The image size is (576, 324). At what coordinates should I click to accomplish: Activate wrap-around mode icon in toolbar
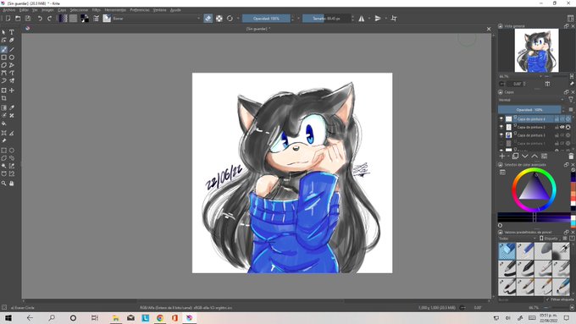(394, 19)
